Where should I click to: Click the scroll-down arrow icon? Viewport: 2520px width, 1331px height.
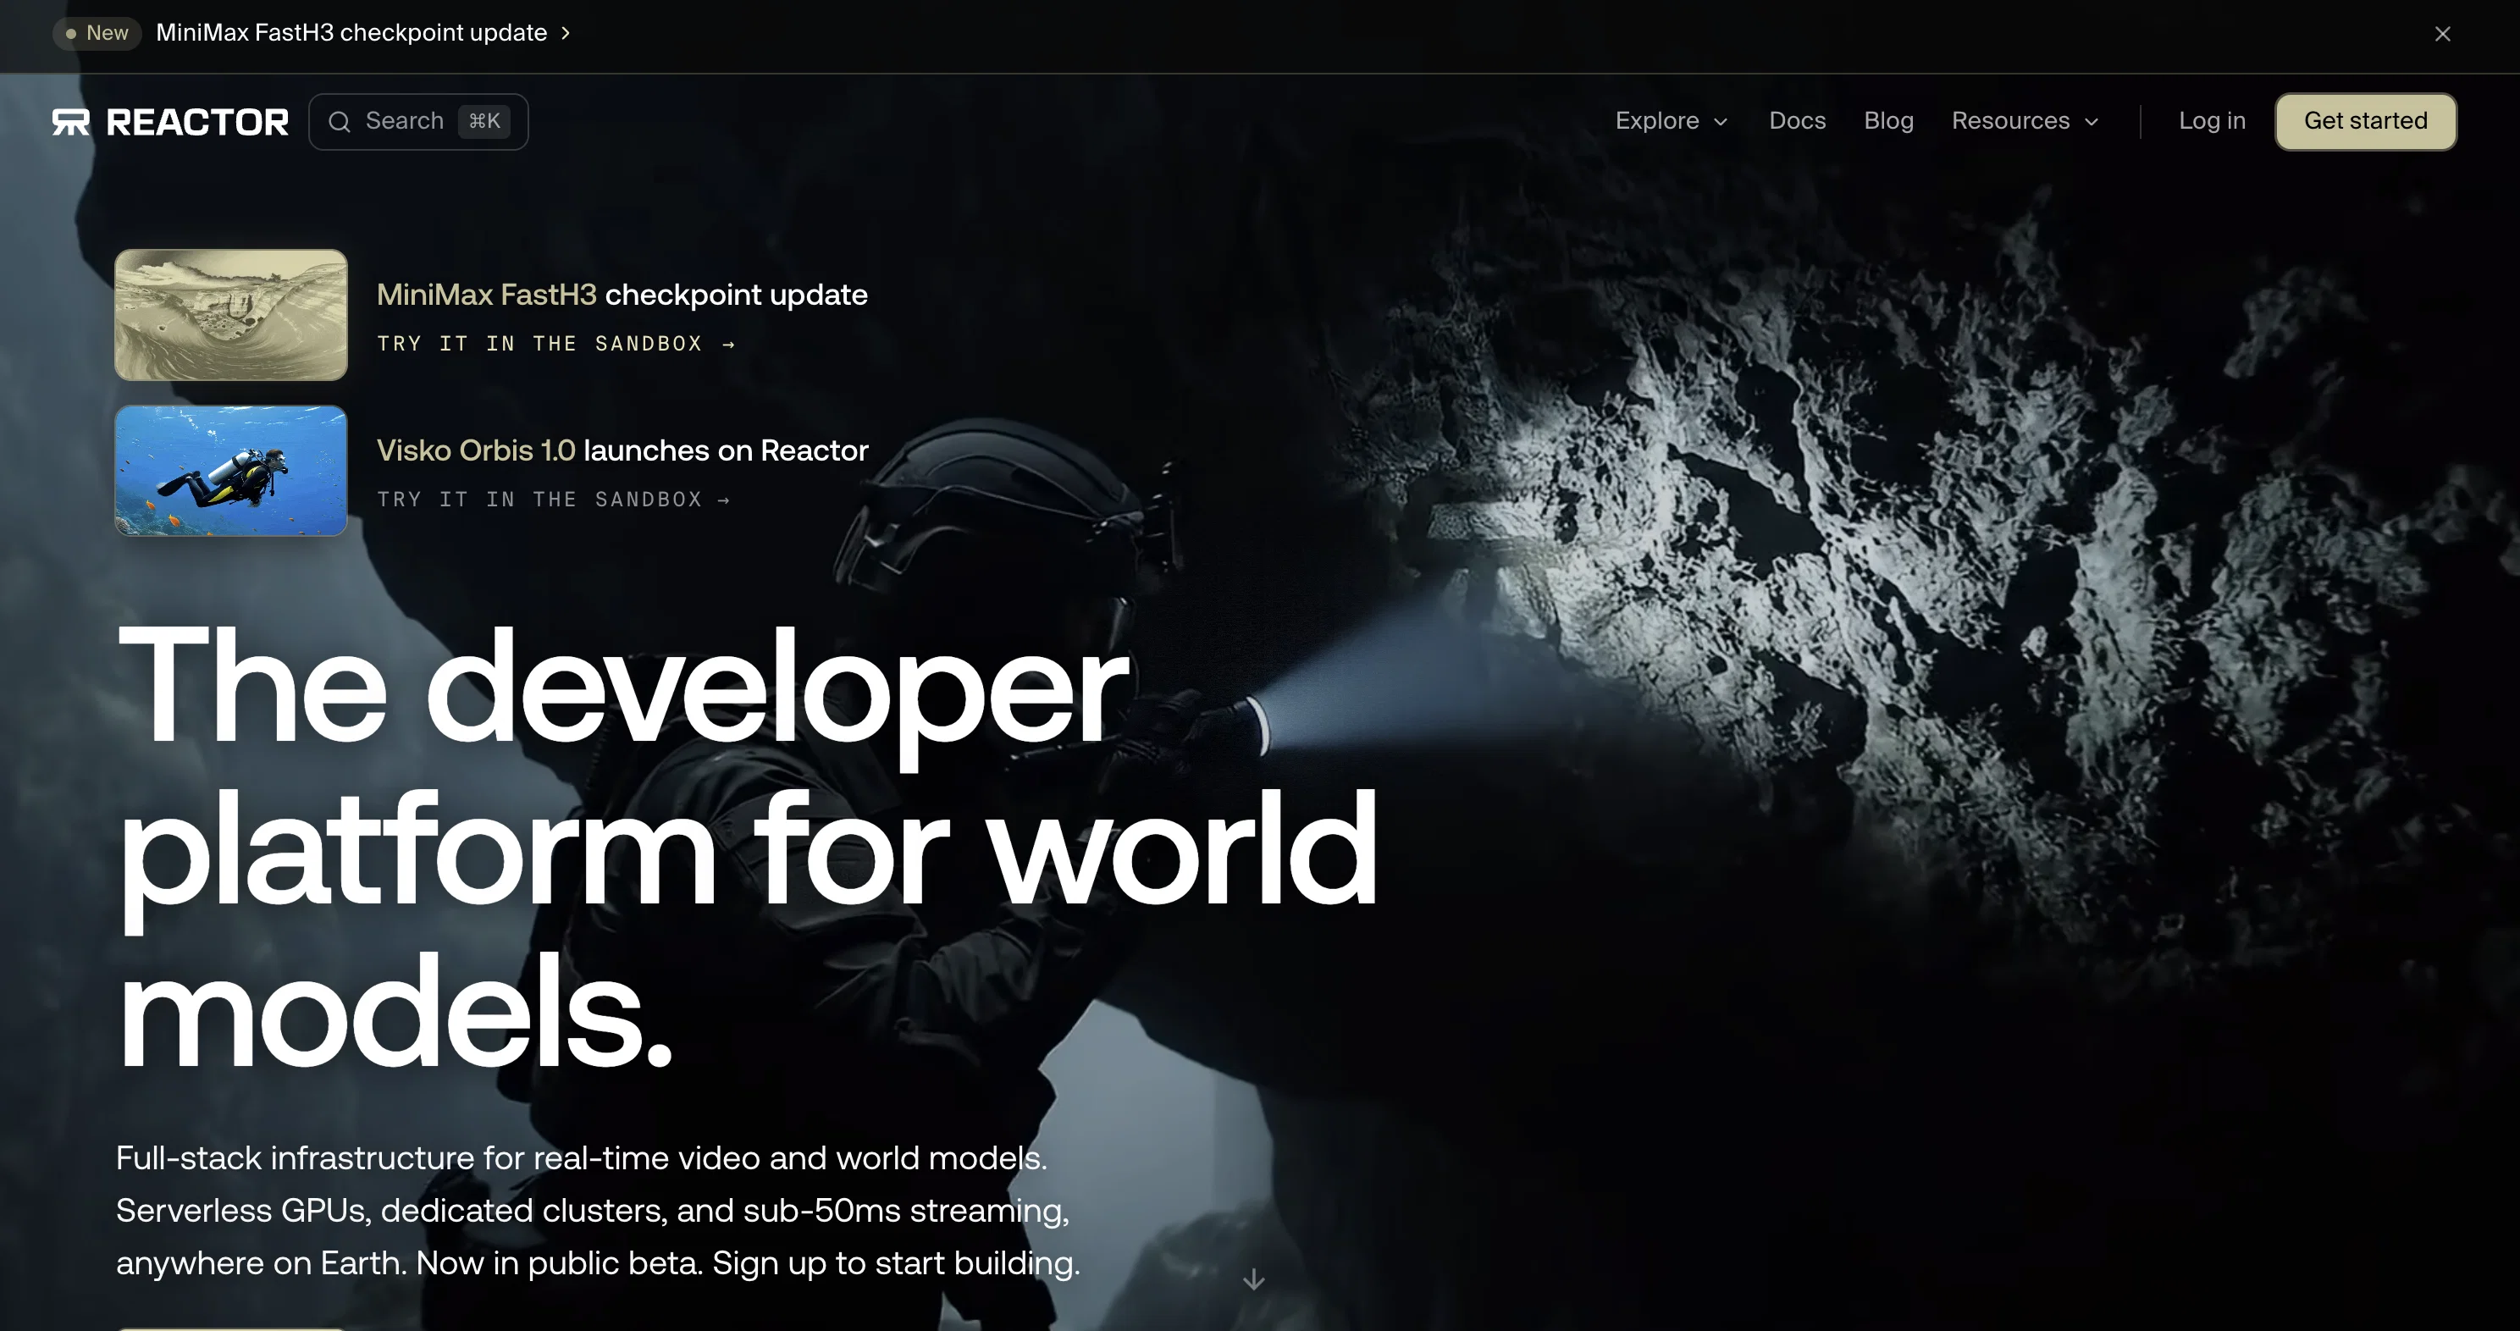point(1253,1279)
